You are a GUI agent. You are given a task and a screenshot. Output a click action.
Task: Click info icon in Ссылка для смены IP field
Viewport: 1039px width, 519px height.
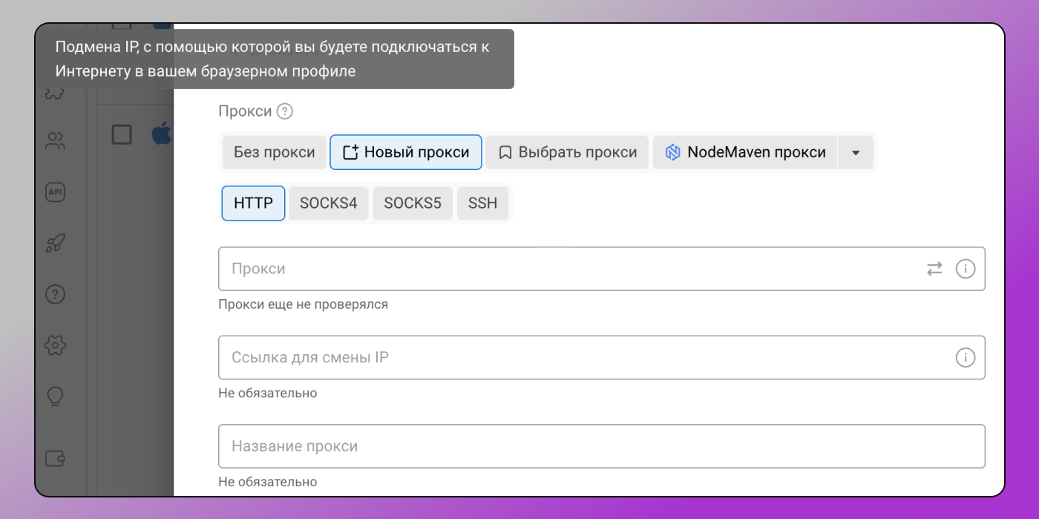965,358
